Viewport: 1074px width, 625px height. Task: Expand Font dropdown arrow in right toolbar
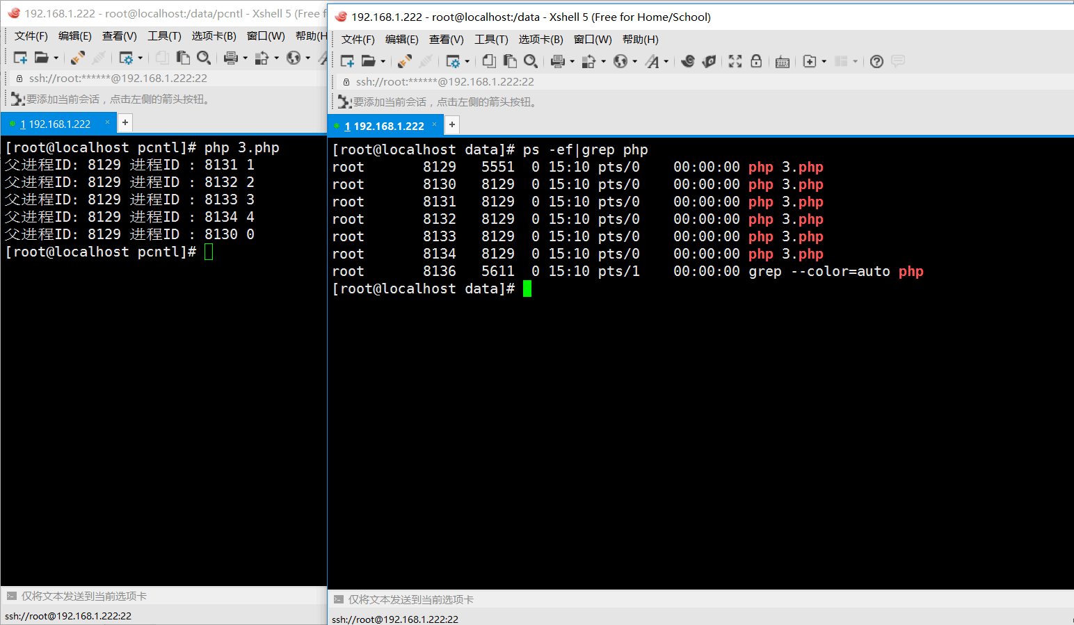coord(666,62)
